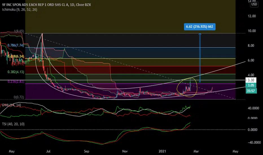Select the 0.382(4.13) Fibonacci level label
The height and width of the screenshot is (155, 263).
tap(10, 72)
